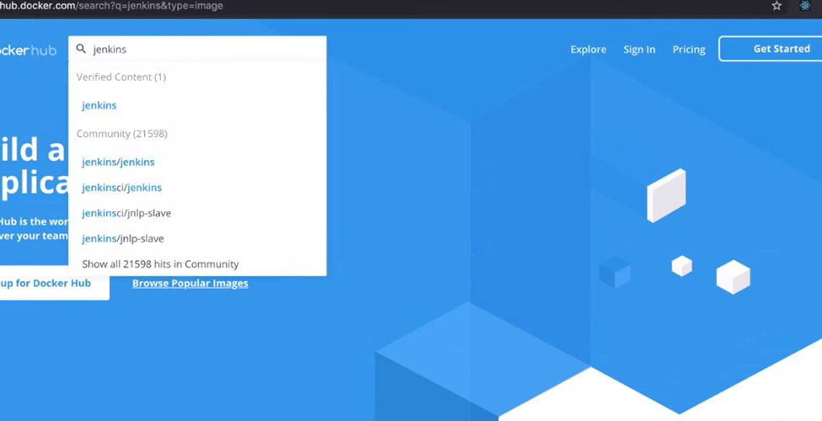822x421 pixels.
Task: Select the verified jenkins suggestion
Action: (99, 105)
